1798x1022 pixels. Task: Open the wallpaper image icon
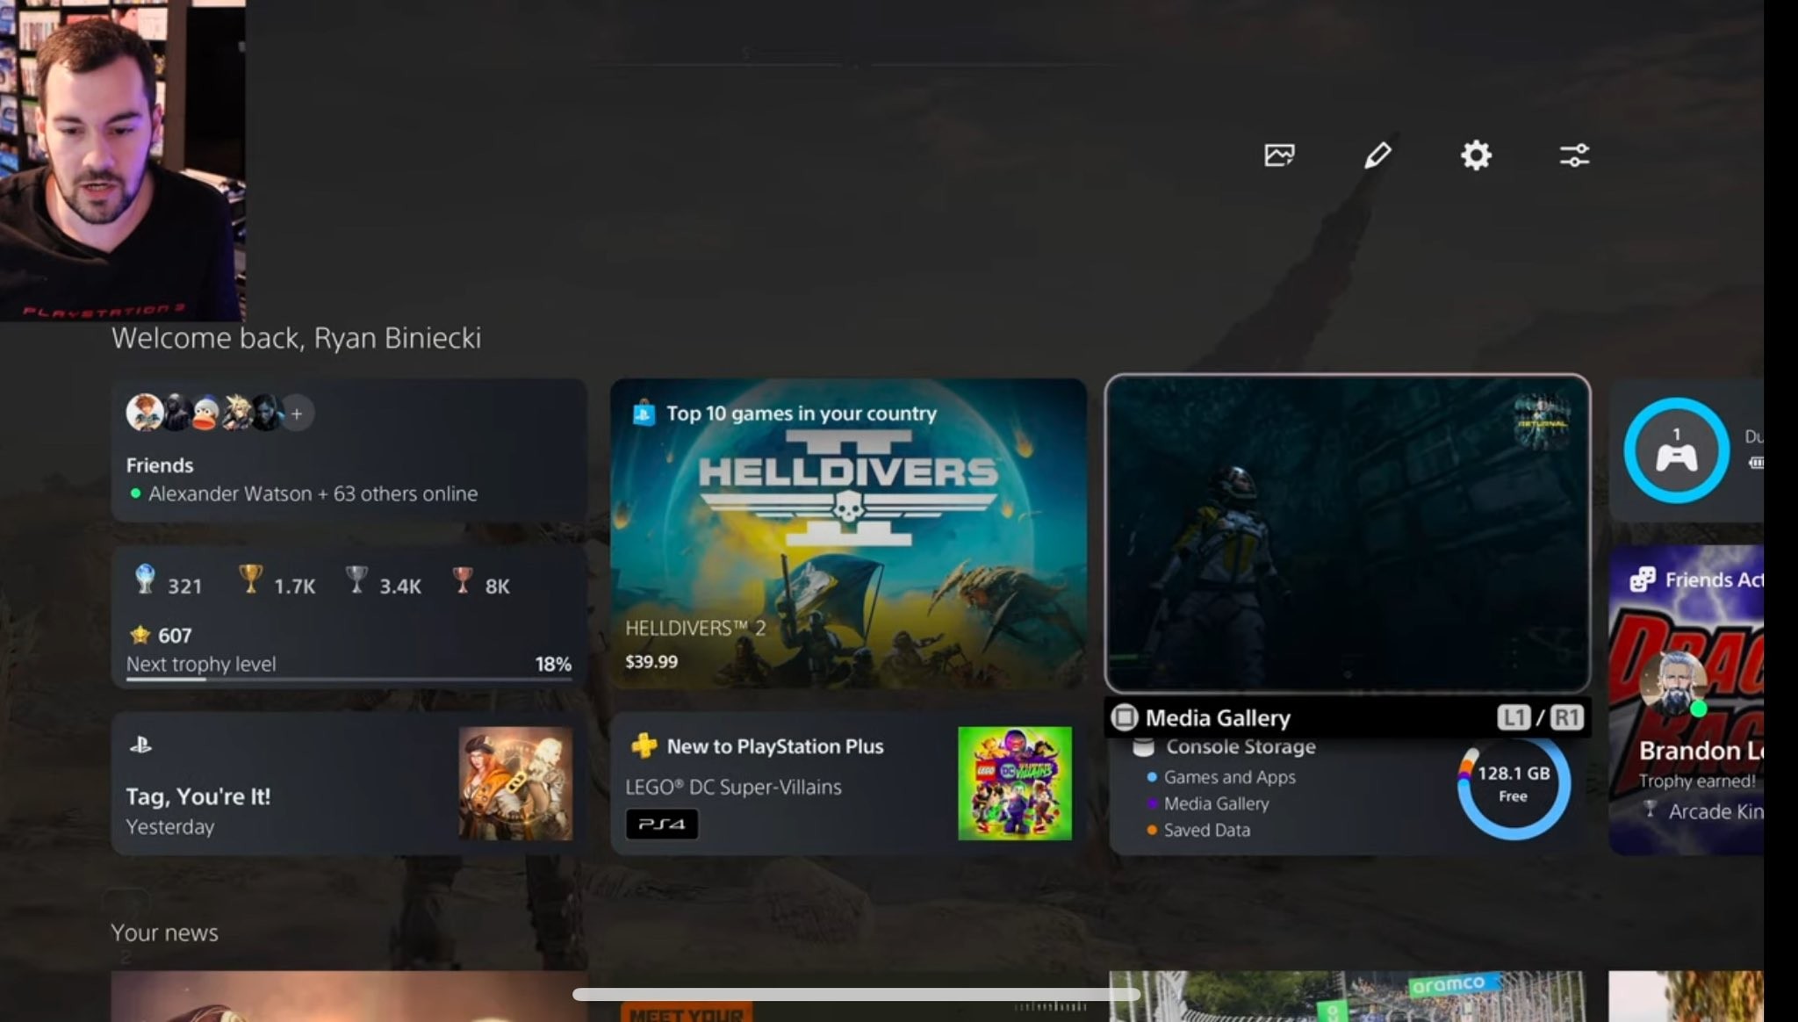[1279, 155]
